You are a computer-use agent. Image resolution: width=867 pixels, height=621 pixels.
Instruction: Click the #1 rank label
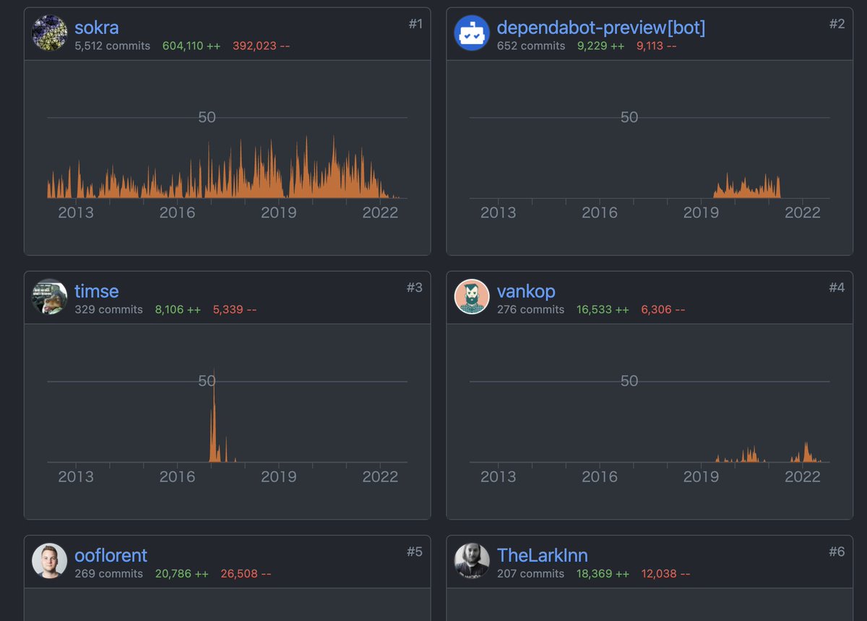click(x=415, y=24)
